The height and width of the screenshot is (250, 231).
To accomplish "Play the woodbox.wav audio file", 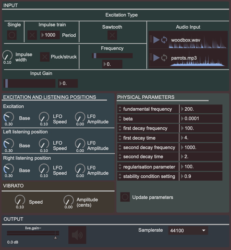I will 156,40.
